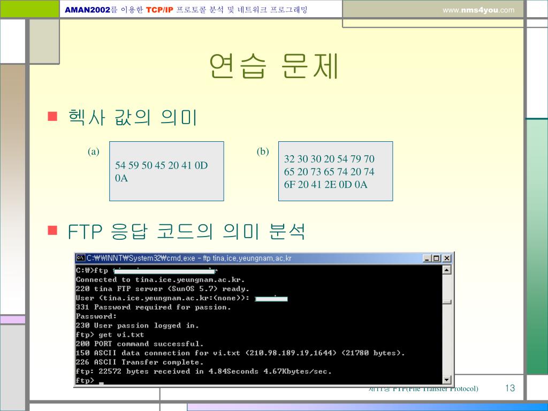Click the AMAN2002 header title text
This screenshot has height=411, width=548.
186,10
